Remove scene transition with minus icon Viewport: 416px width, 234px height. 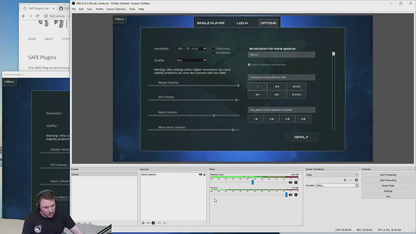coord(351,180)
